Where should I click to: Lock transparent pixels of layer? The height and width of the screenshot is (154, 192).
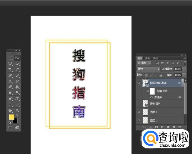[146, 75]
